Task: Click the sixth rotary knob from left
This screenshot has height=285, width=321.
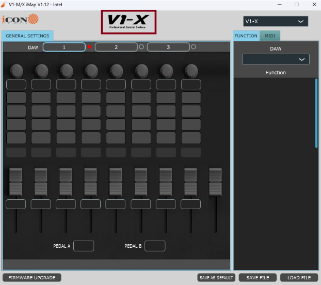Action: tap(141, 71)
